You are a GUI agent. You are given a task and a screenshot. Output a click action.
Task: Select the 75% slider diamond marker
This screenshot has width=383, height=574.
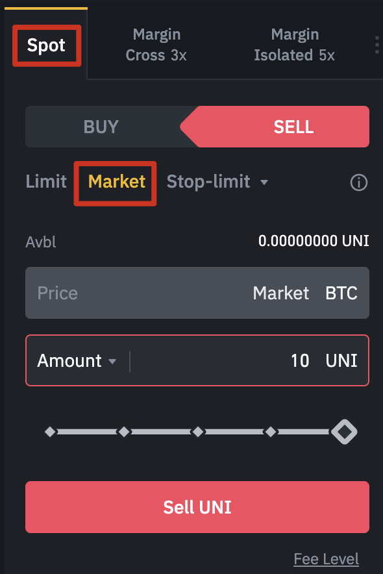[x=271, y=432]
